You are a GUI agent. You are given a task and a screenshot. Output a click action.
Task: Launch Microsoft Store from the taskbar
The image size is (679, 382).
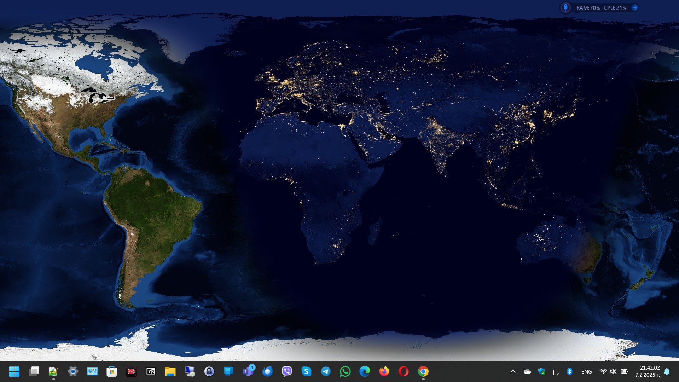112,371
